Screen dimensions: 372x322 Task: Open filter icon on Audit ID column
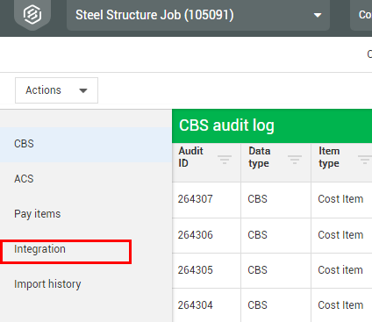[x=225, y=160]
